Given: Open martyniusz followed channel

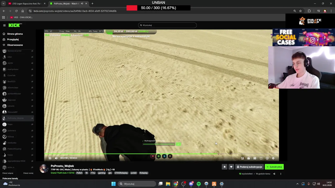Looking at the screenshot, I should [18, 69].
